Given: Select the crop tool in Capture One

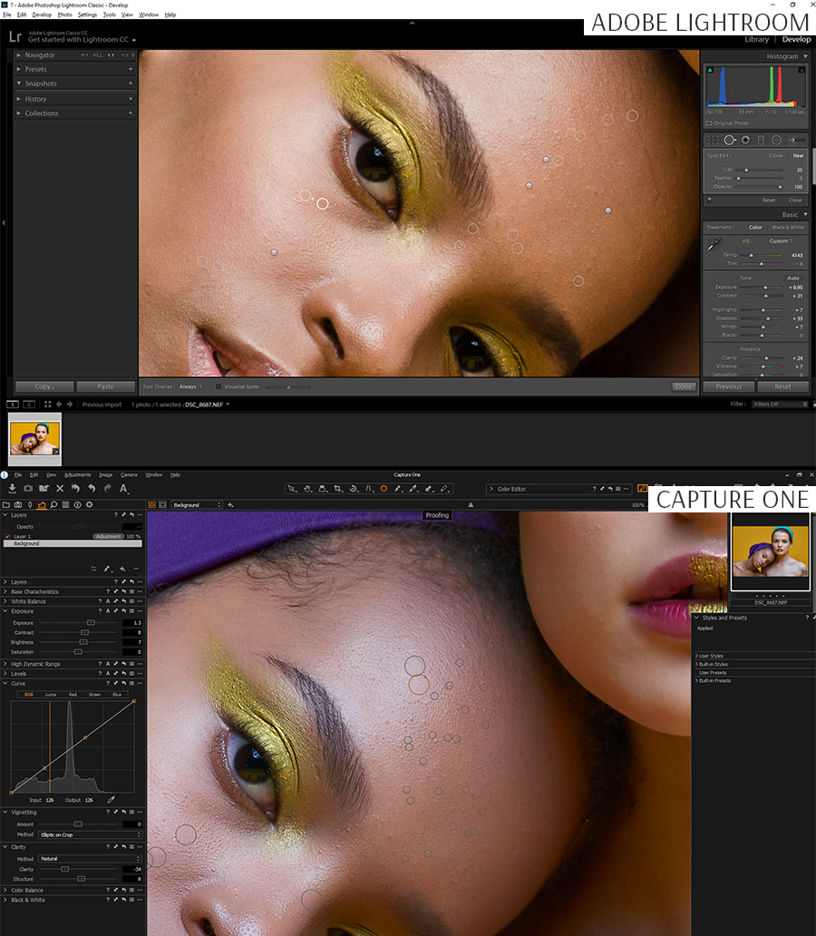Looking at the screenshot, I should coord(338,489).
